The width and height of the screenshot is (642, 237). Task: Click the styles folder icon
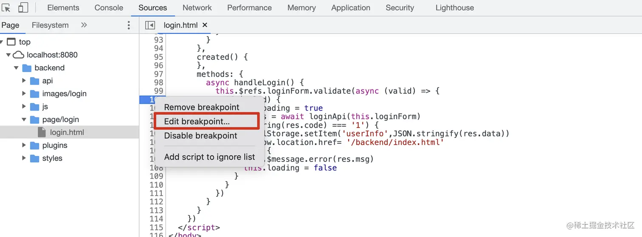tap(35, 158)
